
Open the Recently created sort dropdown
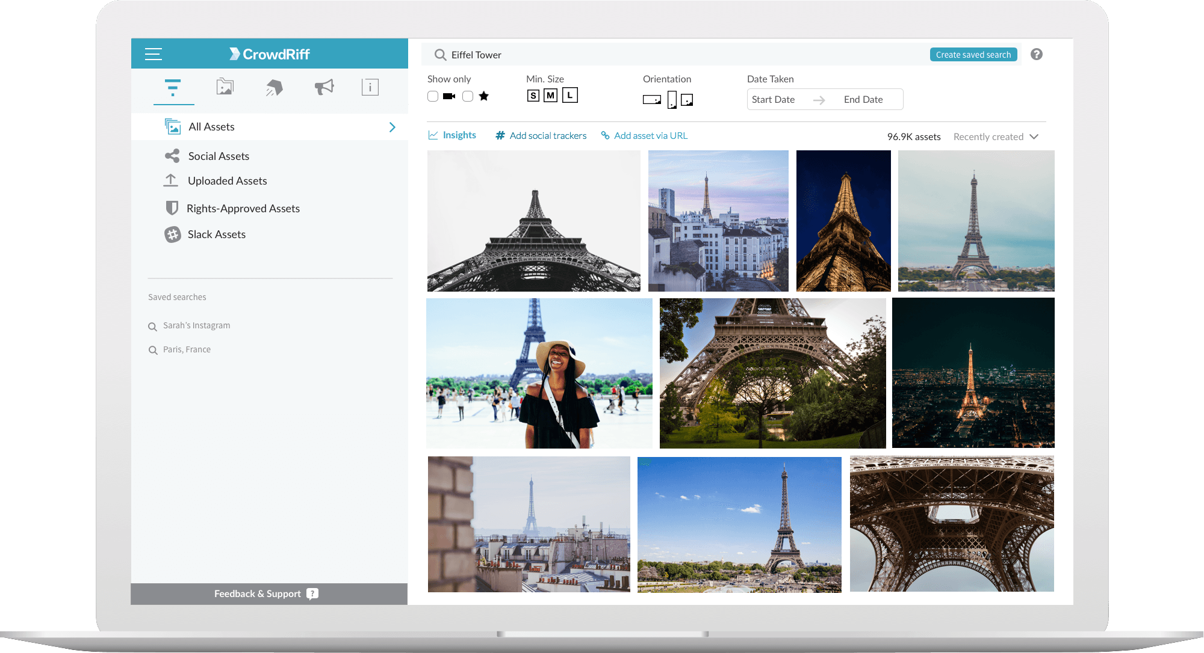click(996, 137)
